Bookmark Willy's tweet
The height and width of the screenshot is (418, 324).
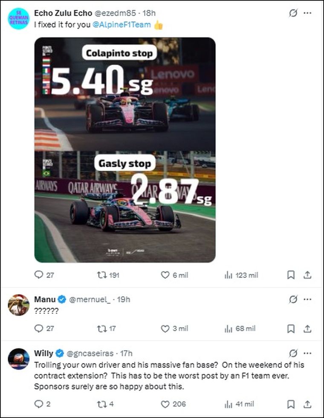pyautogui.click(x=291, y=404)
